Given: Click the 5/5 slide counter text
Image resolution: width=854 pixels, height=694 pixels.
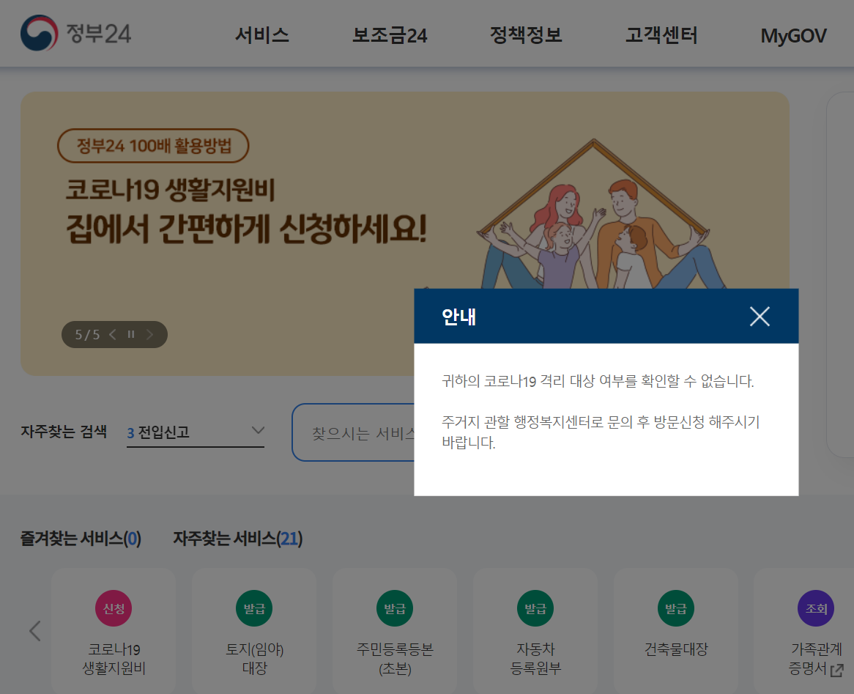Looking at the screenshot, I should [87, 335].
